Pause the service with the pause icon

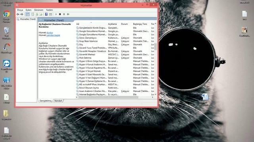click(64, 14)
